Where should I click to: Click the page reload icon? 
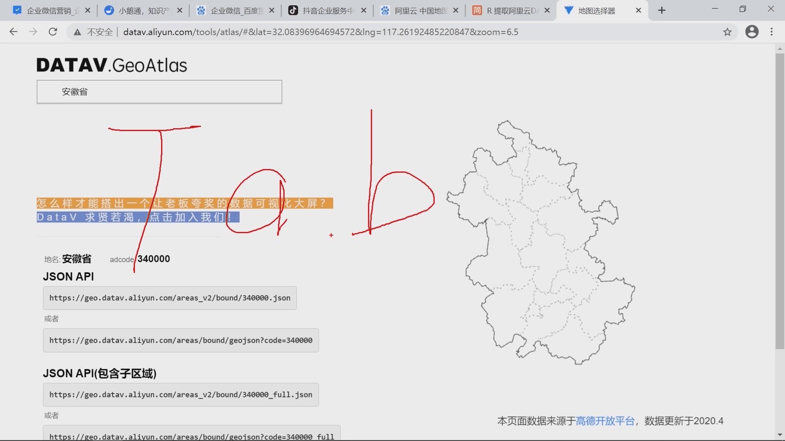[x=53, y=32]
